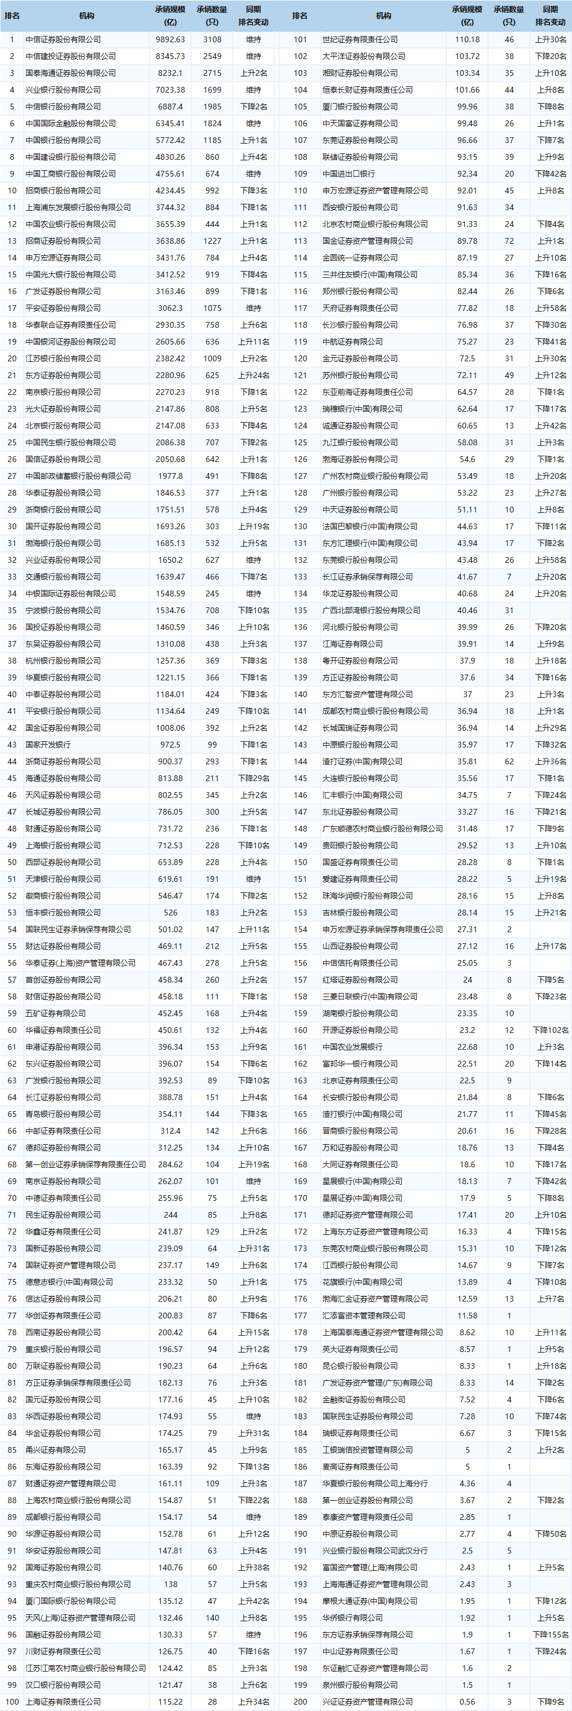
Task: Select the amount value 7023.38
Action: [x=170, y=90]
